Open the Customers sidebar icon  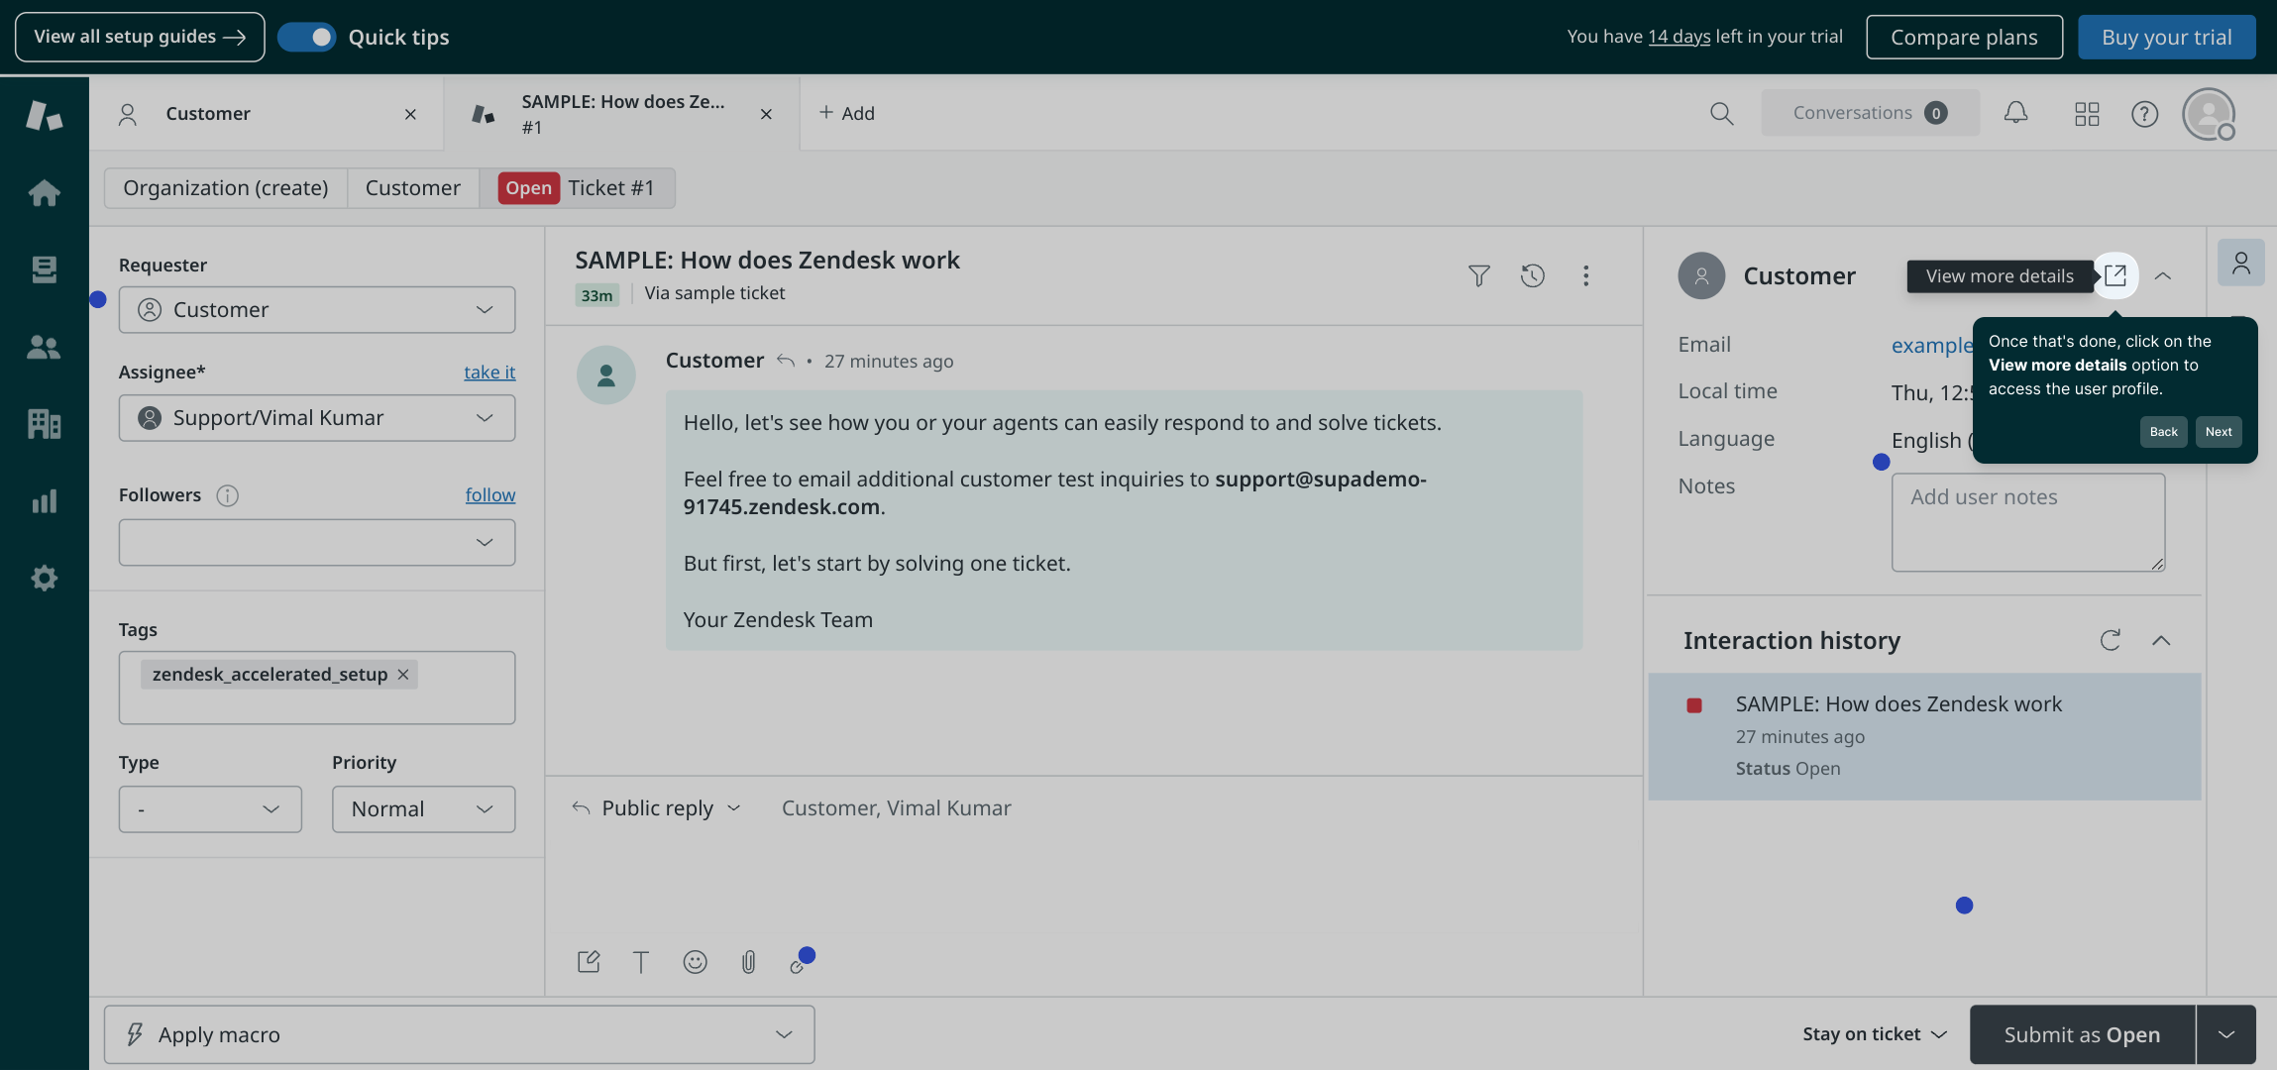[x=44, y=347]
